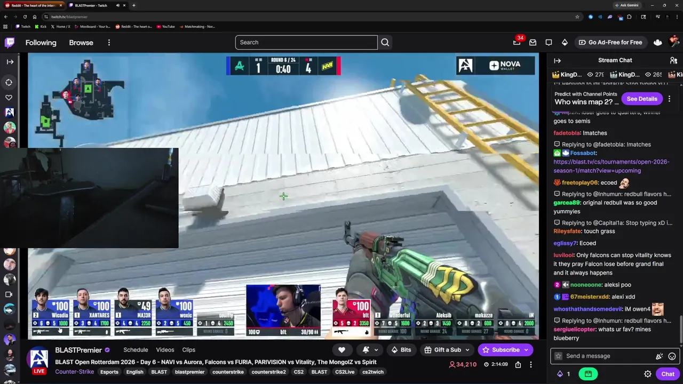The width and height of the screenshot is (683, 384).
Task: Open BLASTPremier channel avatar with LIVE badge
Action: tap(38, 360)
